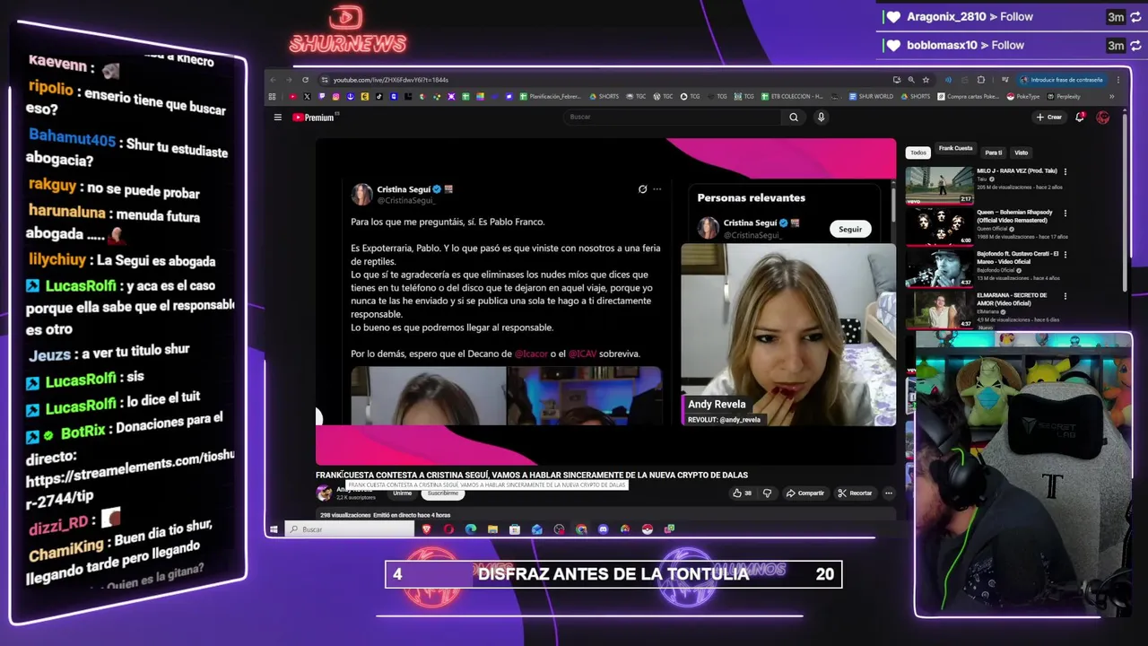Click the @ICAV mention link in the tweet

[x=581, y=354]
